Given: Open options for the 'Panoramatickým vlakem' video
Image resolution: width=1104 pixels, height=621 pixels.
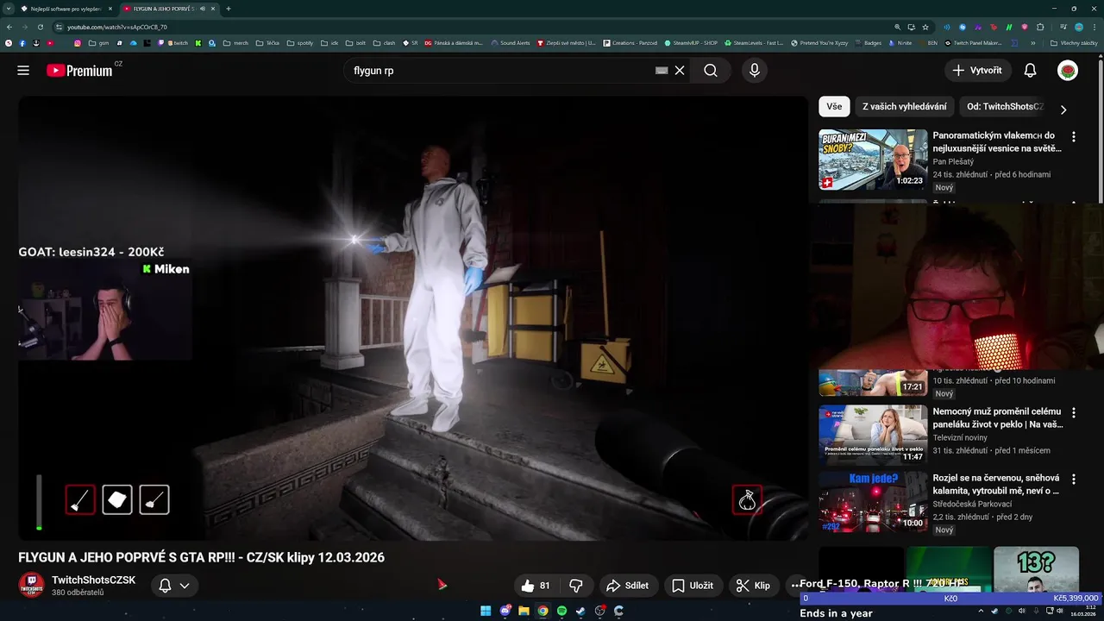Looking at the screenshot, I should pyautogui.click(x=1074, y=137).
